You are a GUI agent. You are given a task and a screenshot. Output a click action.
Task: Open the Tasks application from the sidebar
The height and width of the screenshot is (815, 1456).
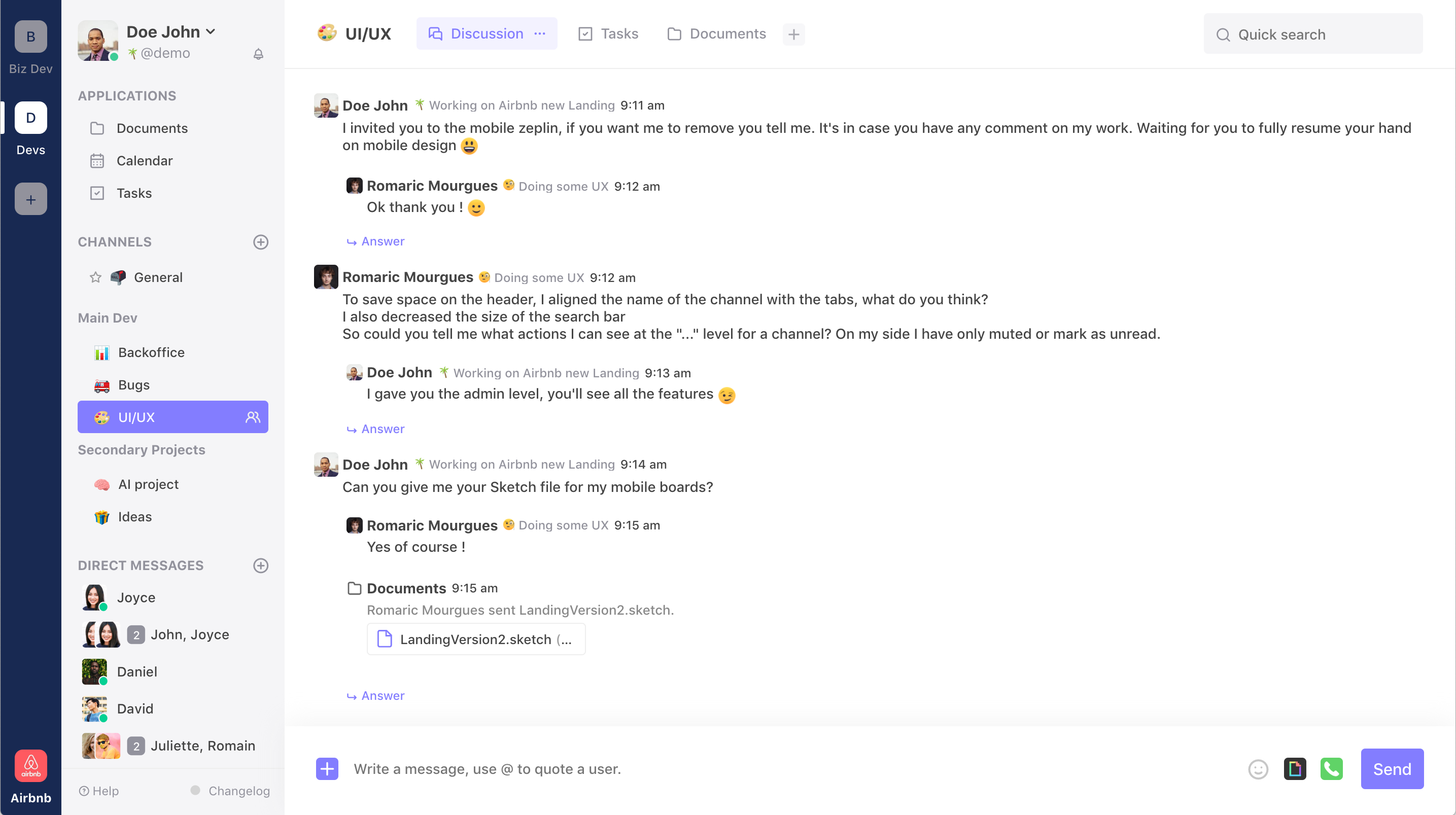tap(134, 193)
